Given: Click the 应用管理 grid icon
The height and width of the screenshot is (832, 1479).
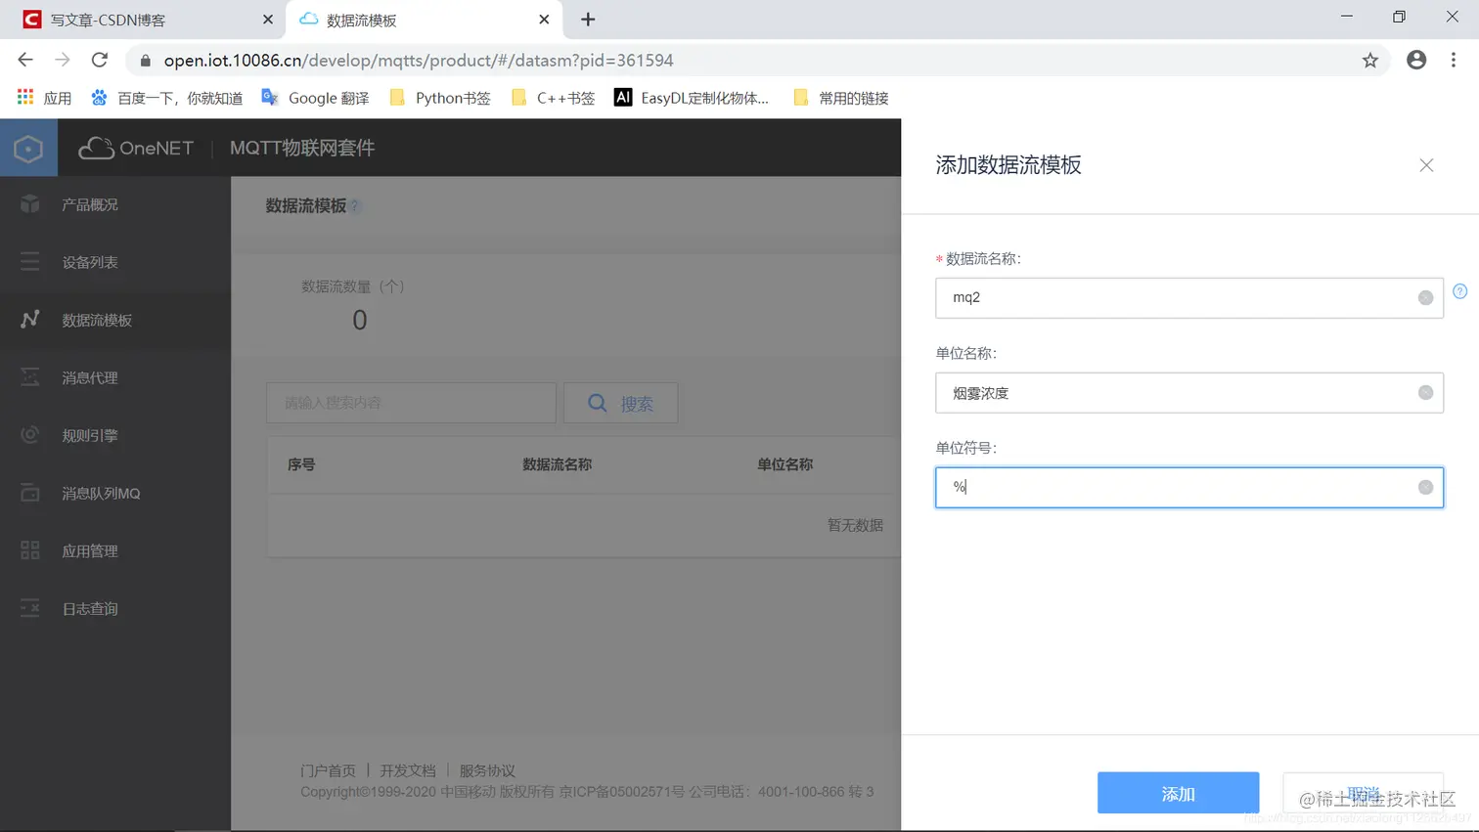Looking at the screenshot, I should 30,550.
